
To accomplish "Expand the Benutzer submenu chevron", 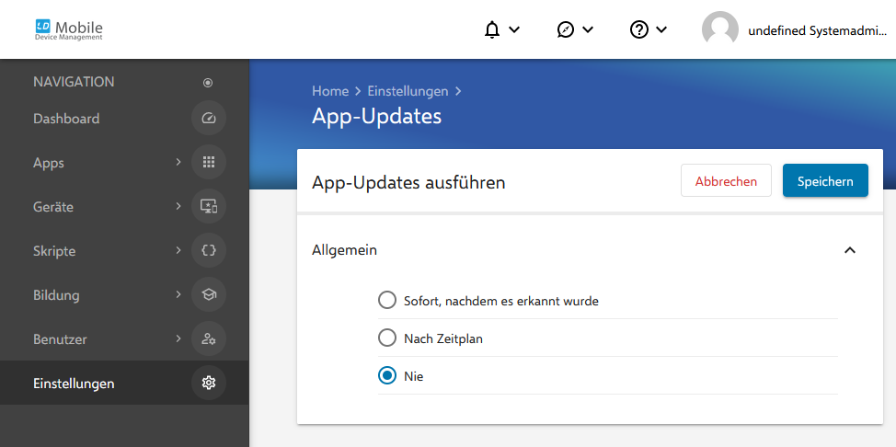I will click(x=178, y=339).
